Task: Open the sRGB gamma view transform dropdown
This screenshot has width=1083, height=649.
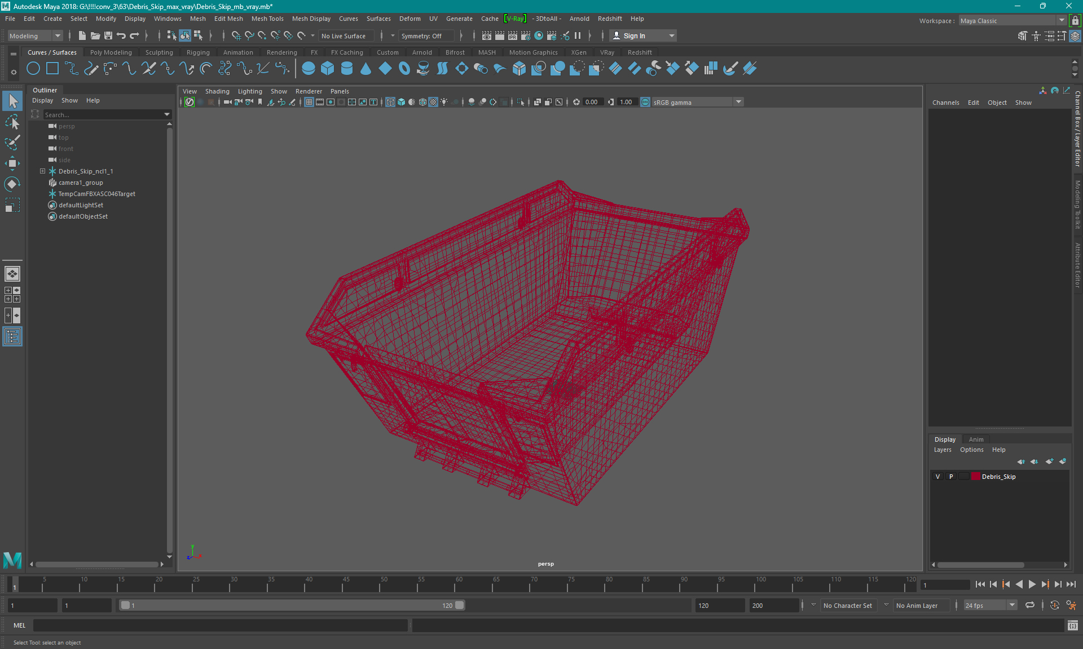Action: (738, 102)
